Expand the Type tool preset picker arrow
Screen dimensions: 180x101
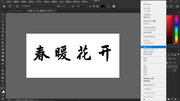tap(13, 6)
